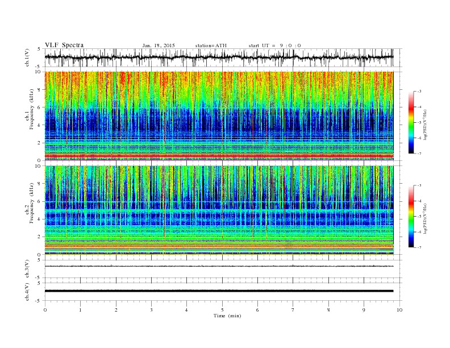The width and height of the screenshot is (450, 348).
Task: Click the "6" tick on the Time axis
Action: pos(257,310)
